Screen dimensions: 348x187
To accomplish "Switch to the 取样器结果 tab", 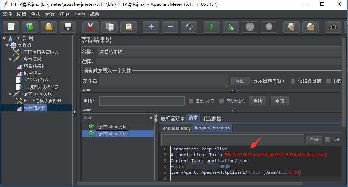I will pos(173,118).
